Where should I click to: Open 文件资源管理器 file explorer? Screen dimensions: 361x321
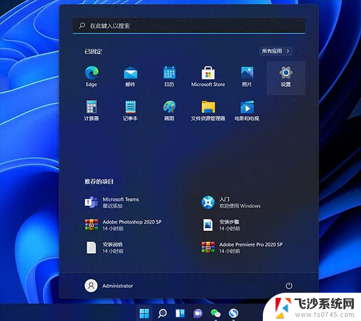(x=208, y=110)
